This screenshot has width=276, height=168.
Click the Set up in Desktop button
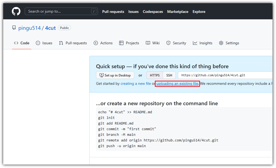click(x=115, y=75)
